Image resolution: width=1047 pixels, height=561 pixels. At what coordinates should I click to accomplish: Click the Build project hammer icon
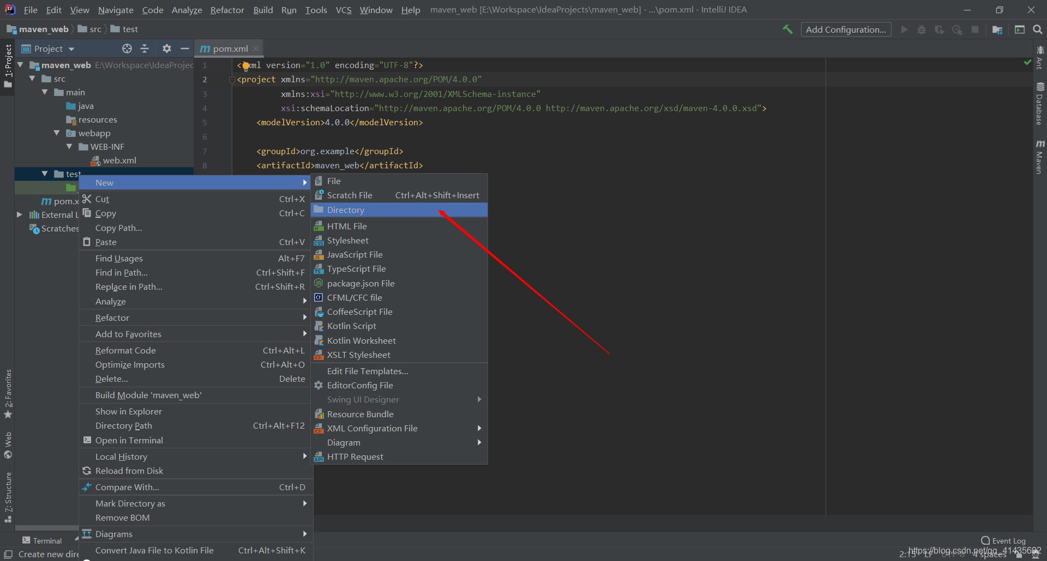(x=787, y=29)
